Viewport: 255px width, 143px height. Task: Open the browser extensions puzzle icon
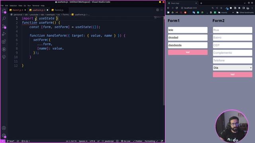pos(239,8)
